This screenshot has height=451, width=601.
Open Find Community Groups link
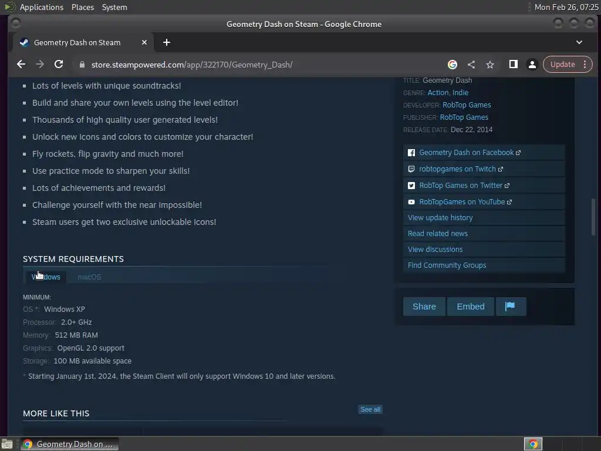pos(447,265)
